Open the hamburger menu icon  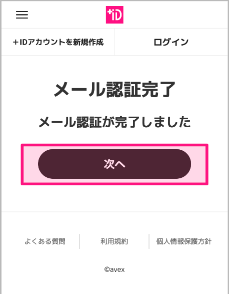22,15
